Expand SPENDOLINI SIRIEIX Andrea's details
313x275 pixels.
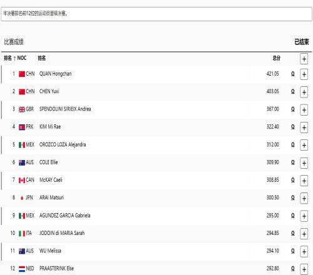tap(304, 110)
